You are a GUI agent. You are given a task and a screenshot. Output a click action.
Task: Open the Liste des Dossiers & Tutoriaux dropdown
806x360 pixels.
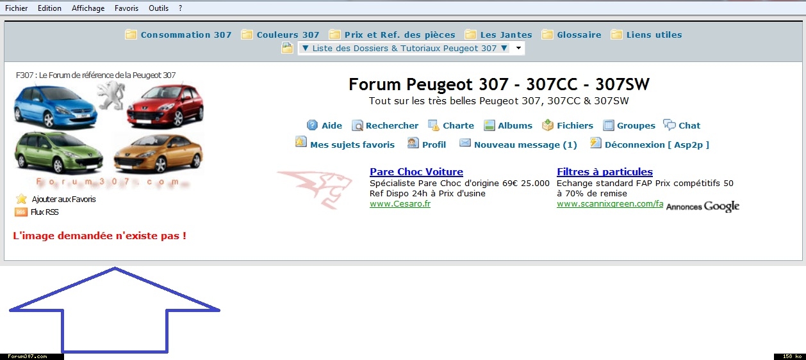[411, 48]
